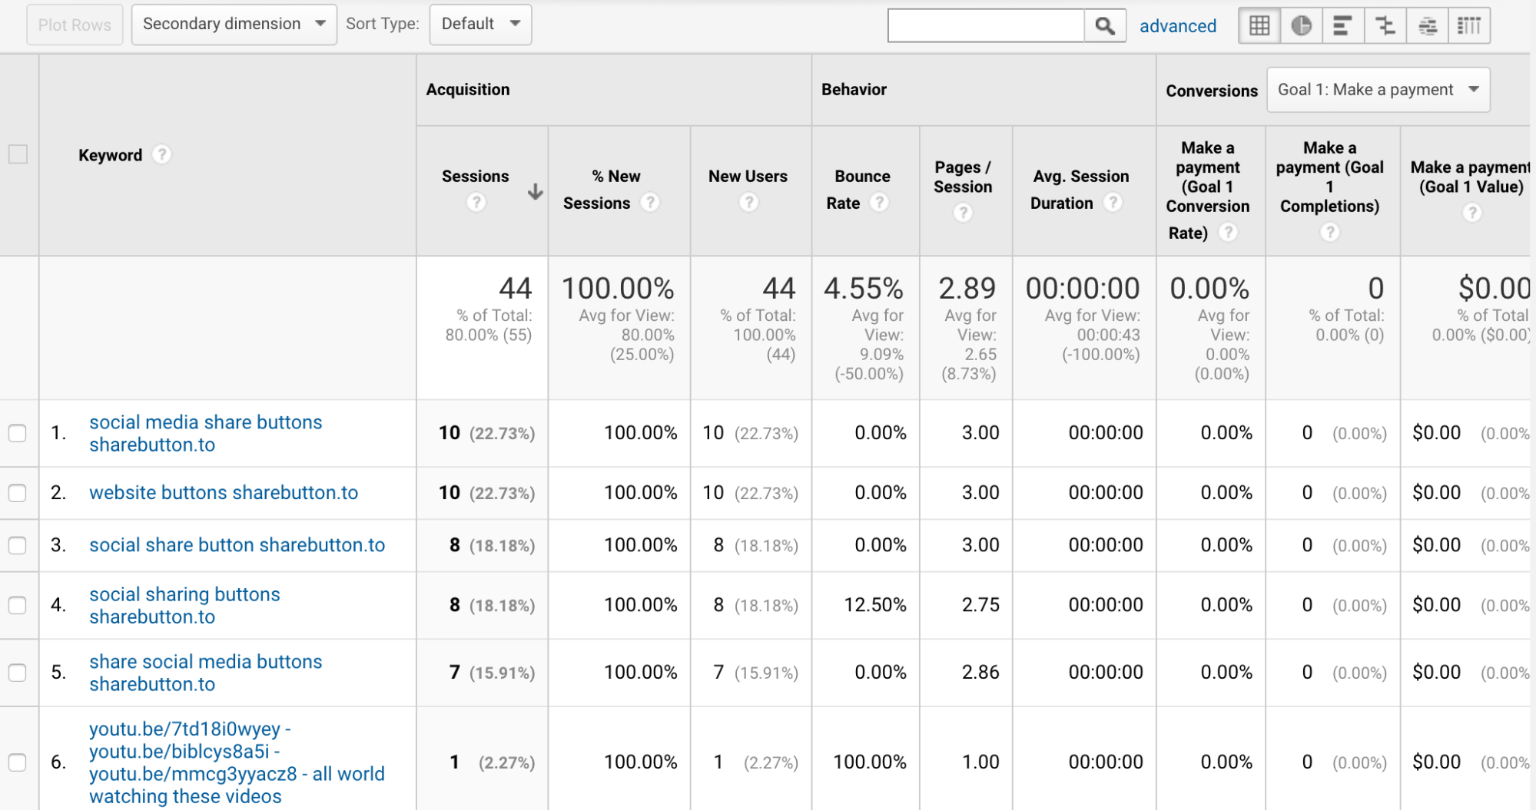Screen dimensions: 1536x810
Task: Switch to the Pivot table view icon
Action: (1469, 25)
